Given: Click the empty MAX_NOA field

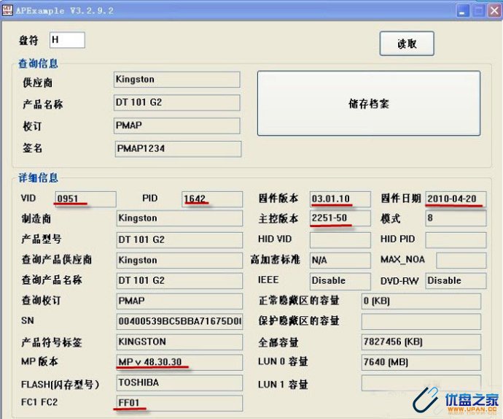Looking at the screenshot, I should coord(461,261).
